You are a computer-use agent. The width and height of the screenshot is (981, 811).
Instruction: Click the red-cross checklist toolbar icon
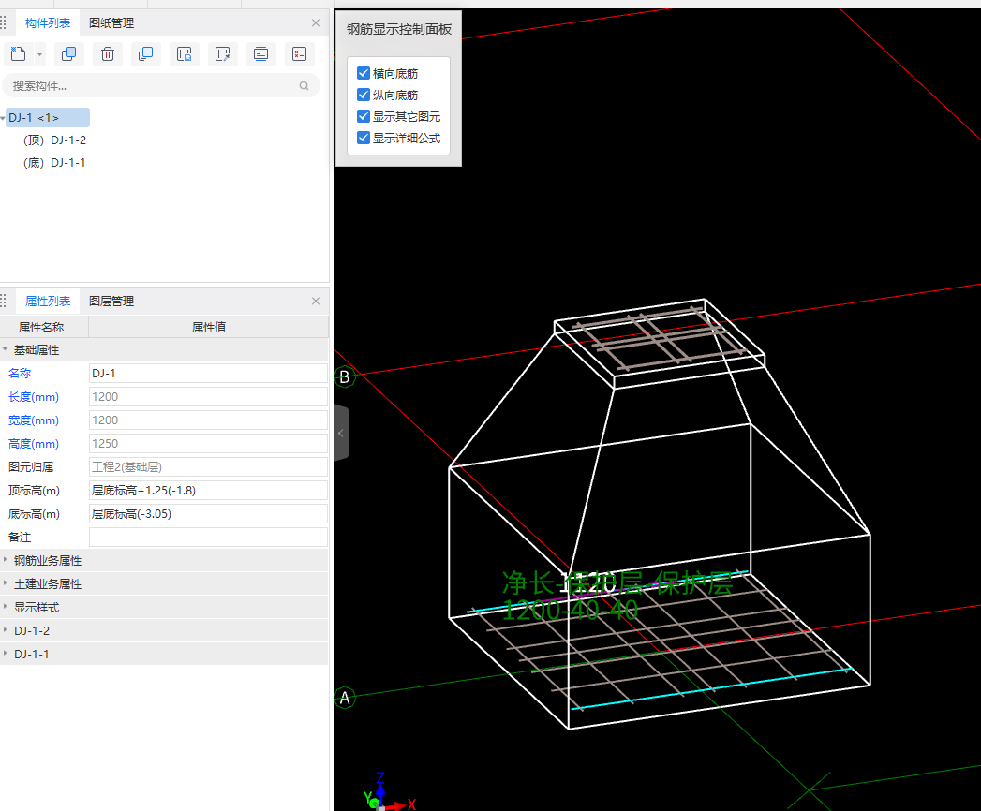pyautogui.click(x=299, y=54)
